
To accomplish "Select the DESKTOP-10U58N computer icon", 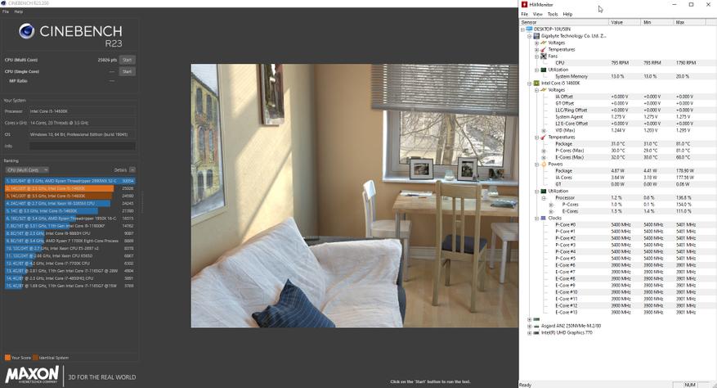I will pos(530,29).
